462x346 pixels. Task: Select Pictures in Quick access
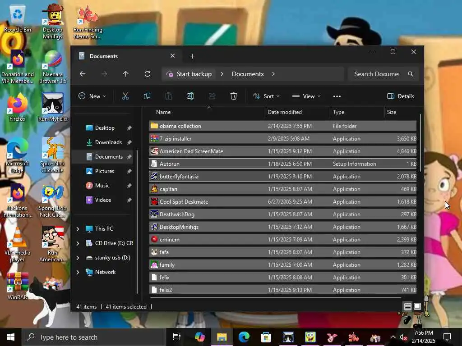pos(105,171)
